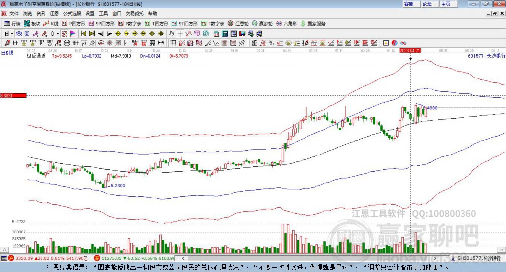Open the 9P四方形 tool
506x272 pixels.
[x=102, y=24]
